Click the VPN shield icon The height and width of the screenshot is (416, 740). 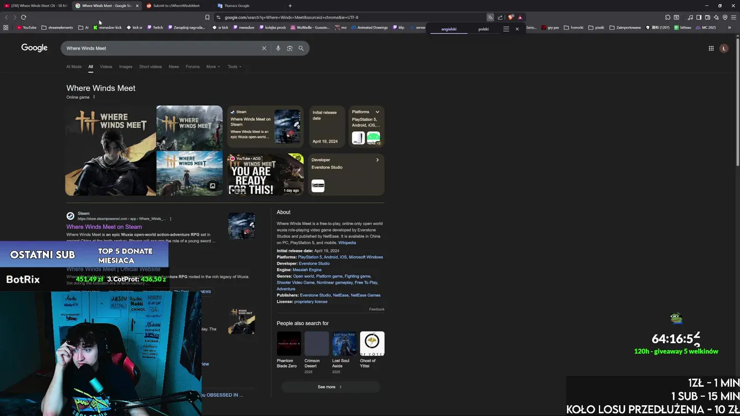[725, 17]
